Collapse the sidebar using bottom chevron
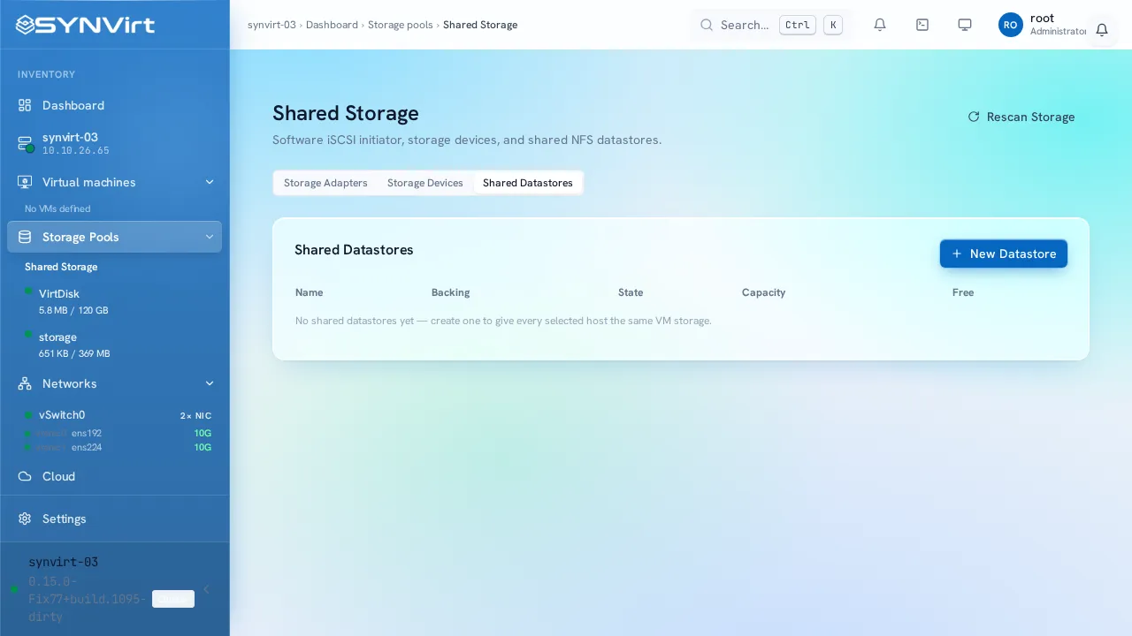 point(206,589)
